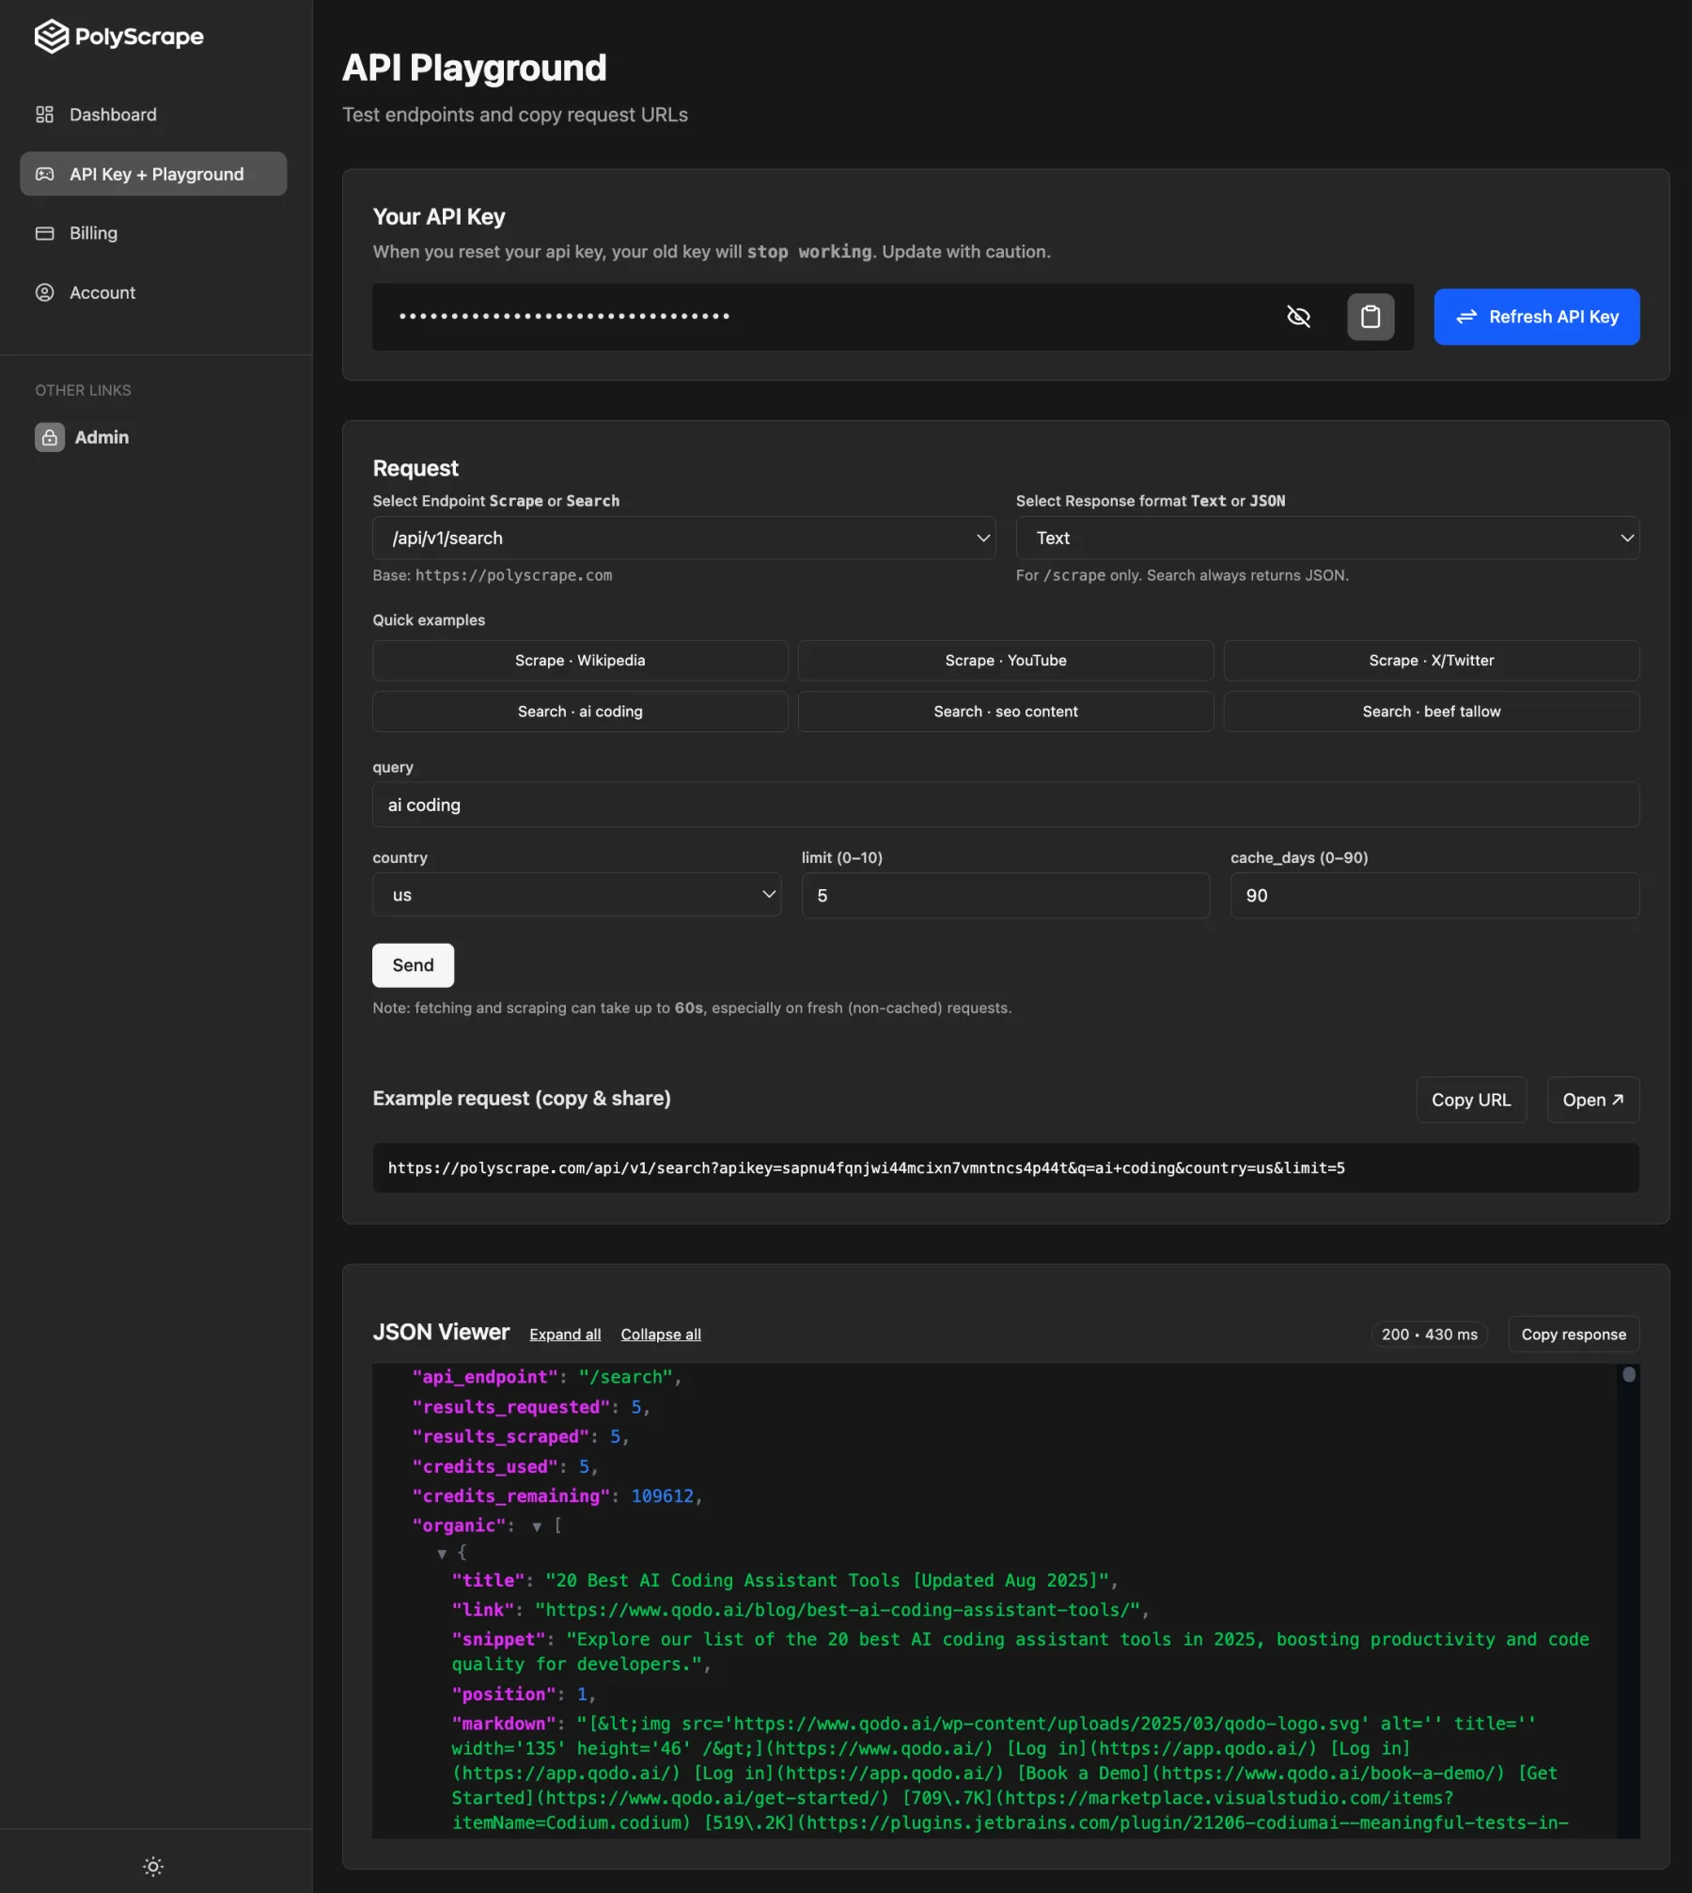
Task: Click the Copy URL button
Action: point(1471,1100)
